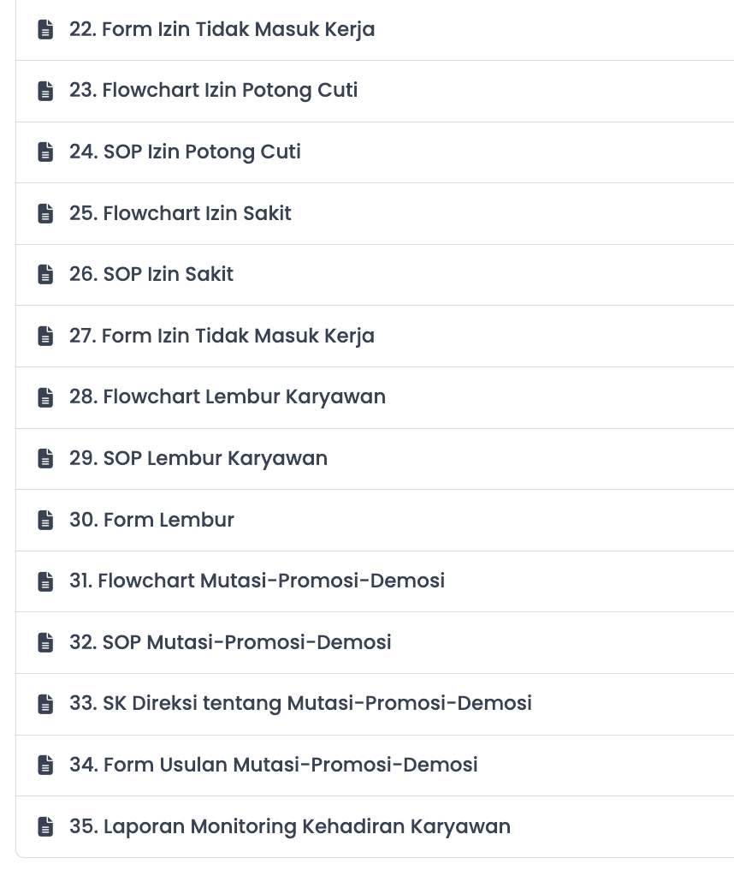Open 22. Form Izin Tidak Masuk Kerja

pyautogui.click(x=375, y=29)
